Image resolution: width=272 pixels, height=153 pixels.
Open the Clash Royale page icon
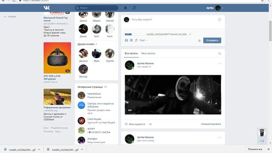click(81, 121)
